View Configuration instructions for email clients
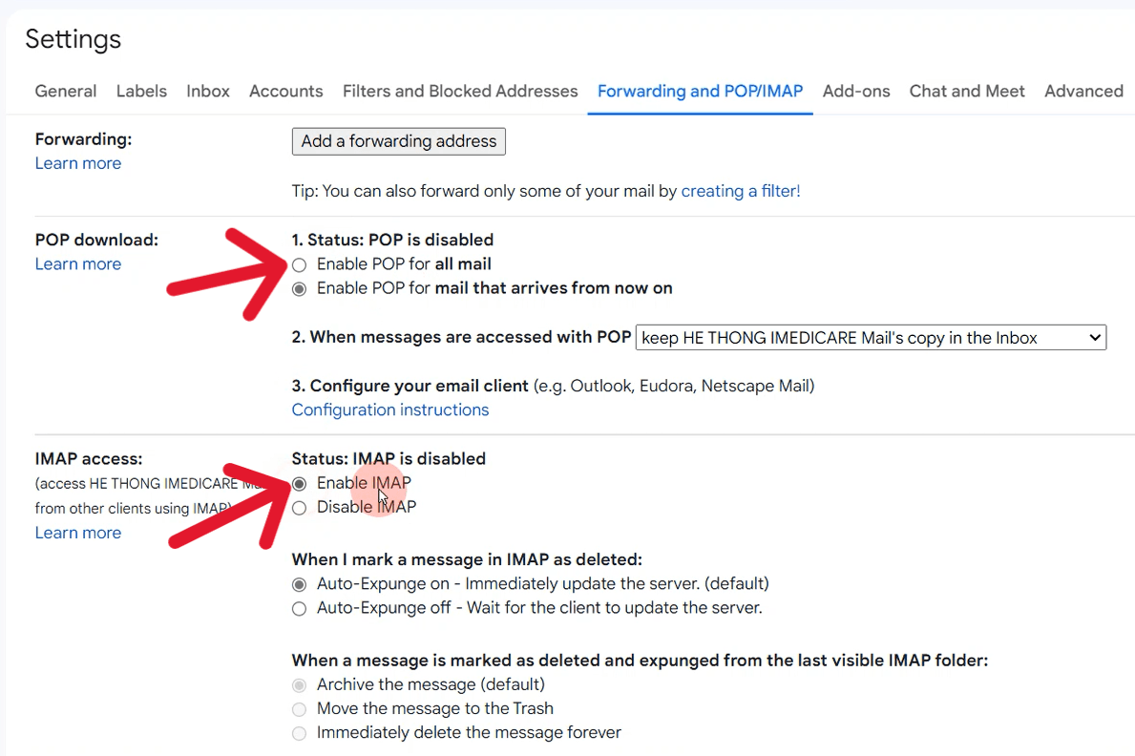This screenshot has width=1135, height=756. (389, 409)
